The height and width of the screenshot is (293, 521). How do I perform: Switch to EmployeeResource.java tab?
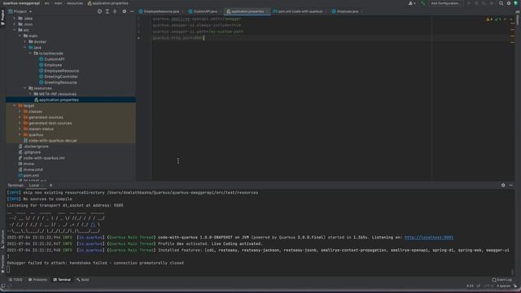pyautogui.click(x=161, y=11)
